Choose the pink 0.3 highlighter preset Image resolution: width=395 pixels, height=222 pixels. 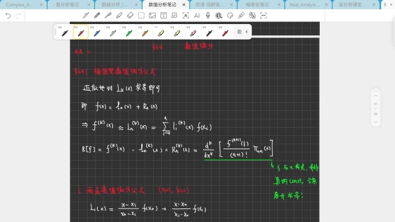(x=193, y=32)
